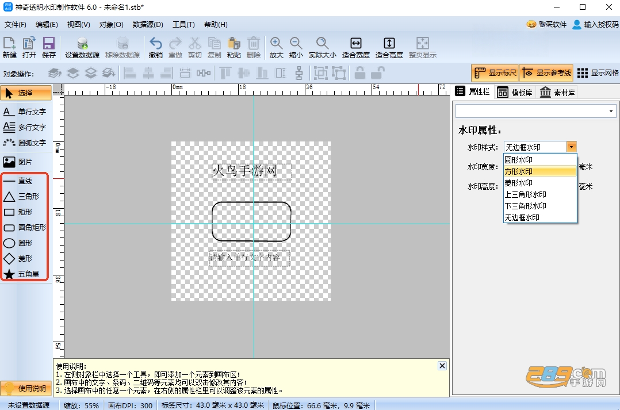Insert an image with the 图片 tool
This screenshot has height=410, width=620.
tap(25, 162)
